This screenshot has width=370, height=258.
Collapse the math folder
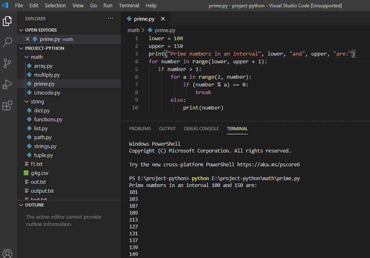[x=27, y=57]
